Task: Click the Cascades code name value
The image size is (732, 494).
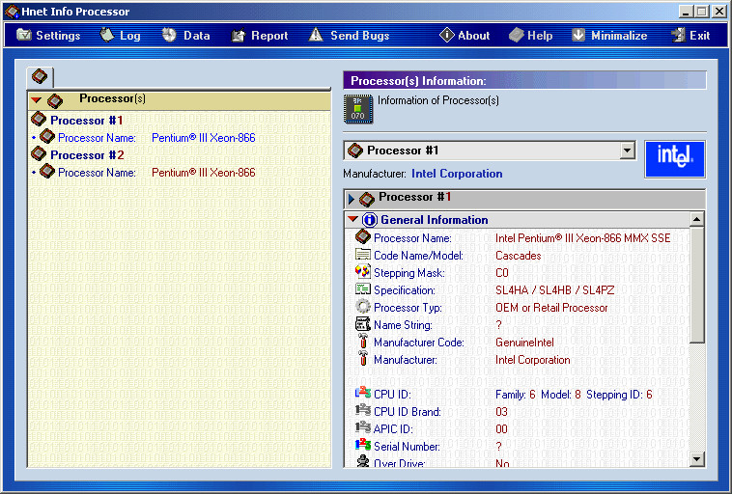Action: pyautogui.click(x=519, y=256)
